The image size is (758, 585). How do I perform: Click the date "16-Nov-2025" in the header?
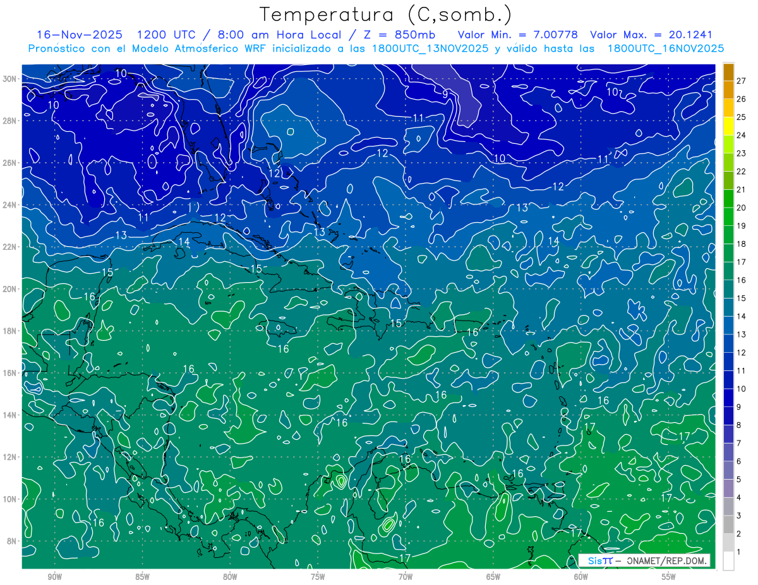point(78,35)
